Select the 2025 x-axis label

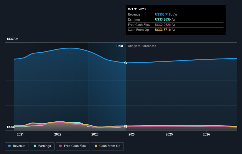tap(169, 134)
